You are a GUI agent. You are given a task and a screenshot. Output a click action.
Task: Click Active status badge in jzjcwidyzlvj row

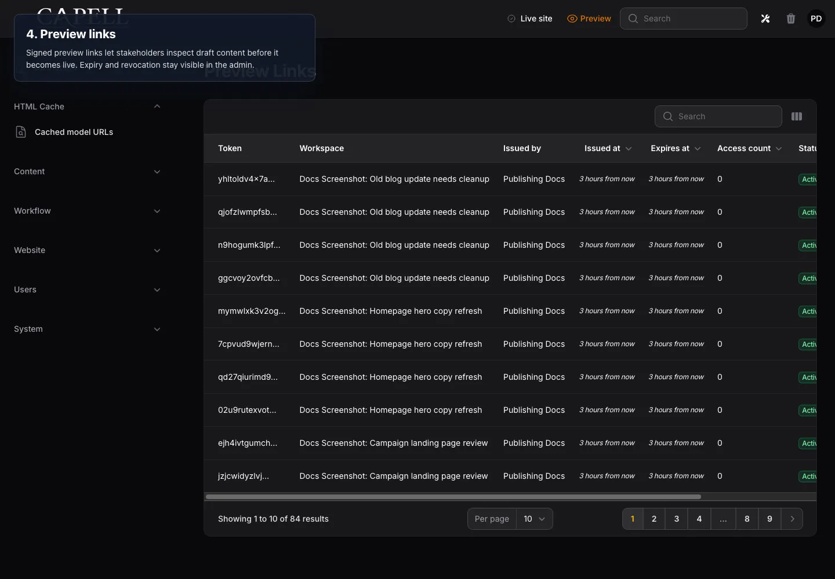pyautogui.click(x=808, y=477)
